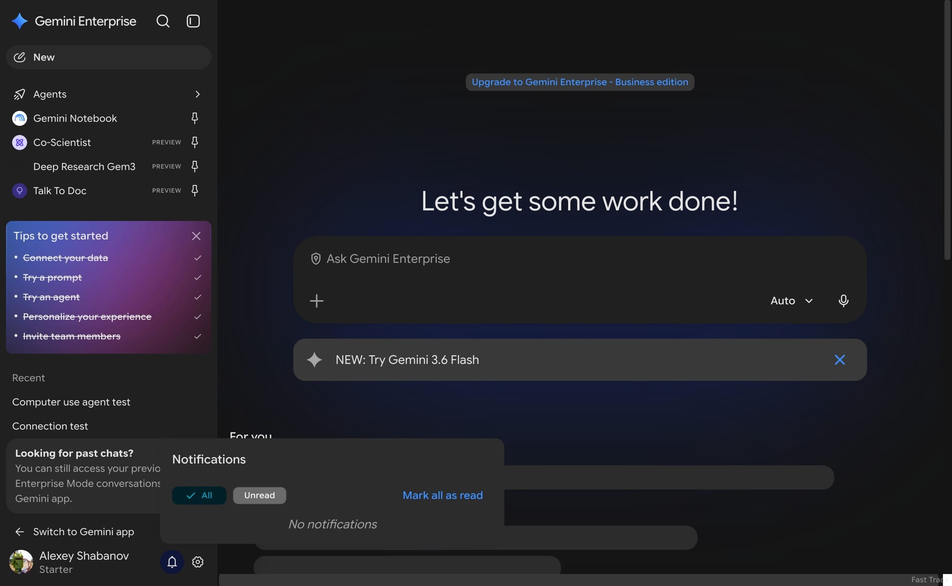Click Mark all as read

click(x=443, y=495)
